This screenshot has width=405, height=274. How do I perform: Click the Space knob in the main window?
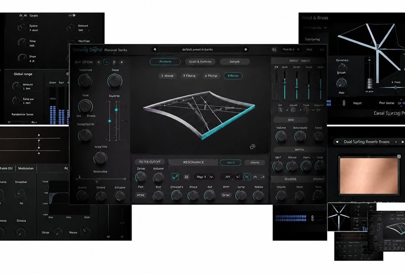coord(115,81)
